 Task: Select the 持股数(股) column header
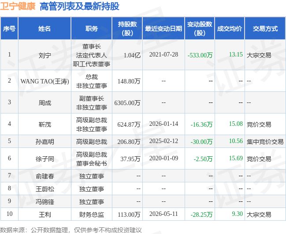(127, 29)
